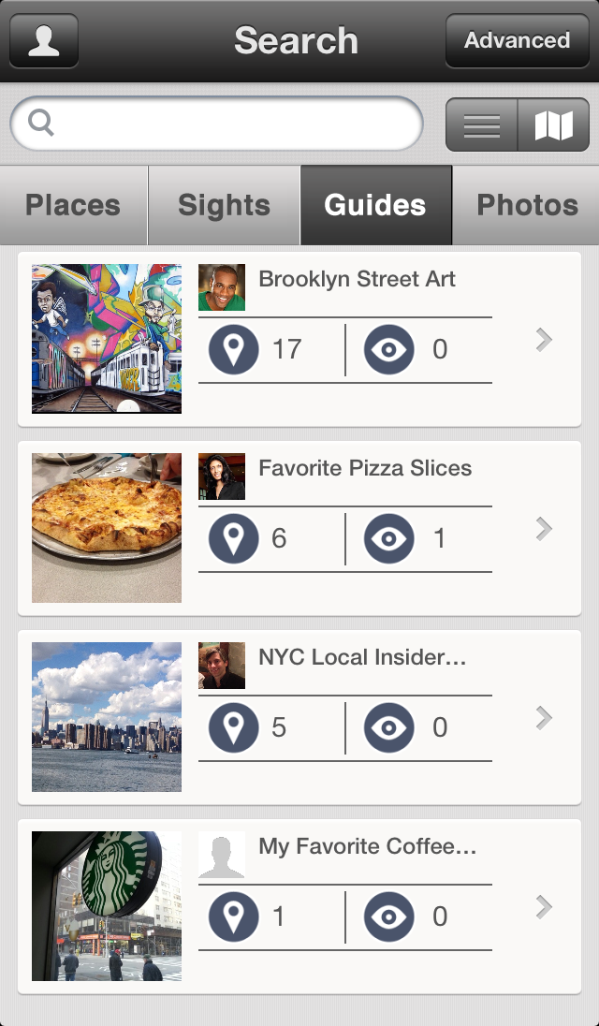This screenshot has width=599, height=1026.
Task: Open the pizza photo thumbnail
Action: (x=107, y=528)
